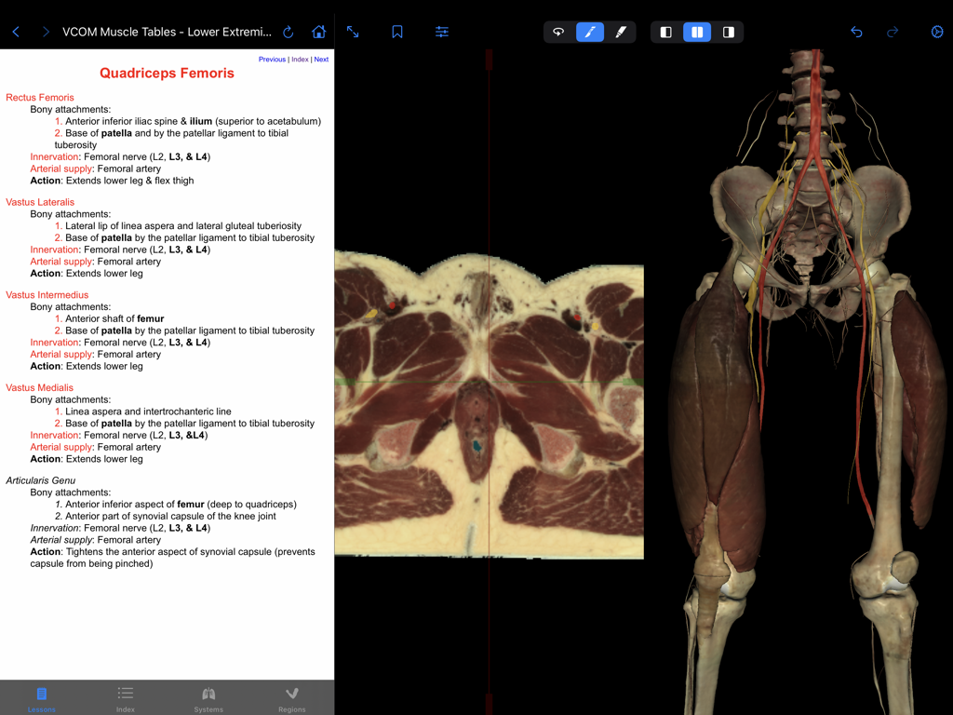Click the refresh icon next to the title

(288, 31)
